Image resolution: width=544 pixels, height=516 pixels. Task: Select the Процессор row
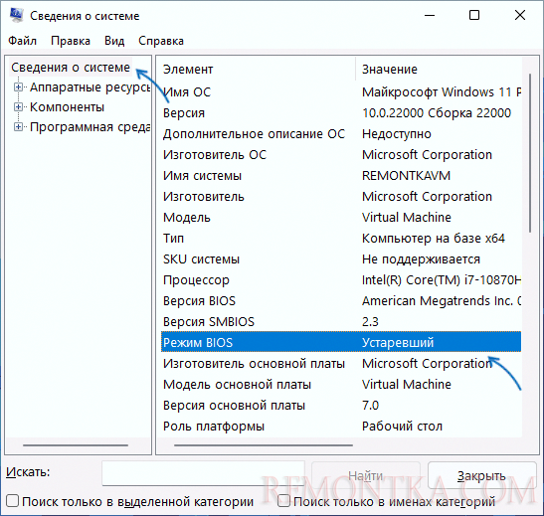pos(341,279)
